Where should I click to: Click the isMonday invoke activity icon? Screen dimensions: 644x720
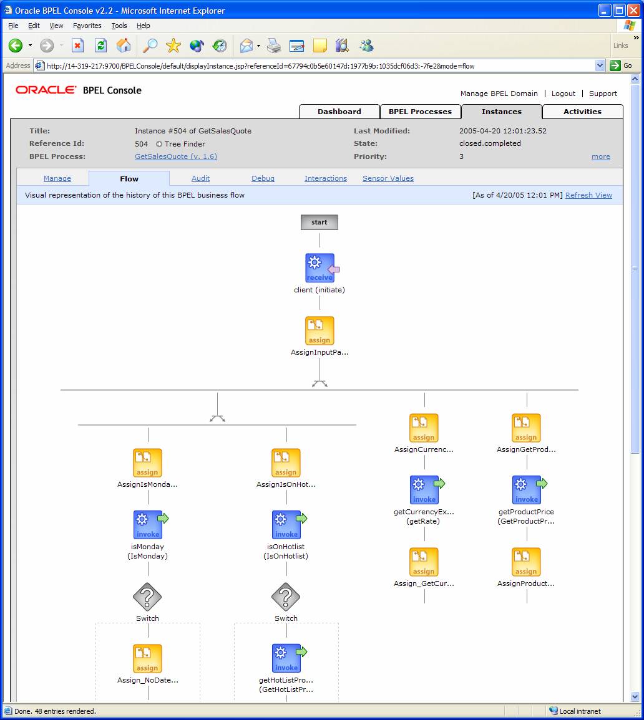[148, 525]
